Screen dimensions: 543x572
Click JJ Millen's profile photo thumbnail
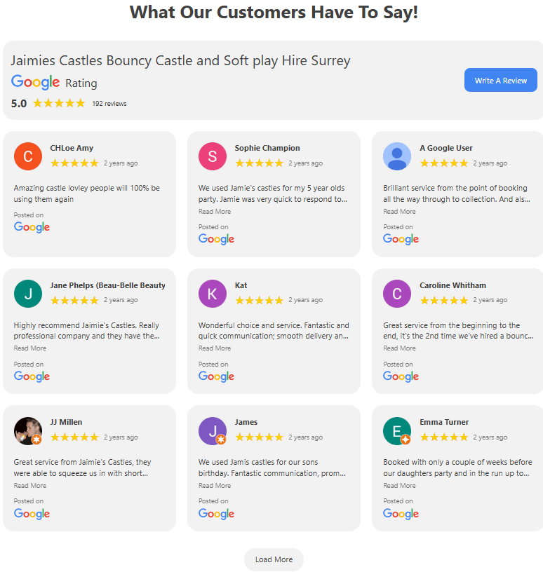(x=27, y=430)
